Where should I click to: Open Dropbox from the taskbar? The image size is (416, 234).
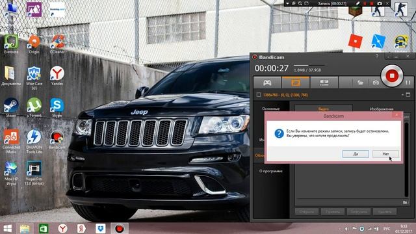[x=101, y=228]
